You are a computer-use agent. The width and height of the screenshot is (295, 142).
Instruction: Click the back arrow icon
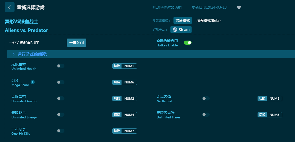click(x=10, y=7)
